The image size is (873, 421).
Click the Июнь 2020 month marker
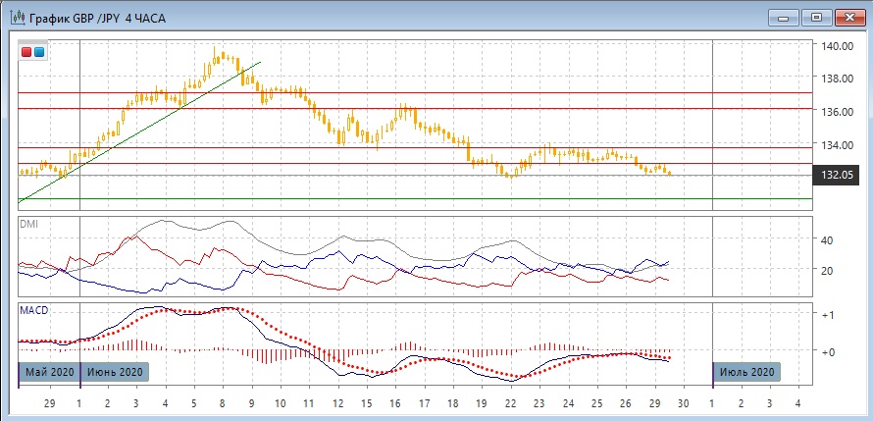115,372
